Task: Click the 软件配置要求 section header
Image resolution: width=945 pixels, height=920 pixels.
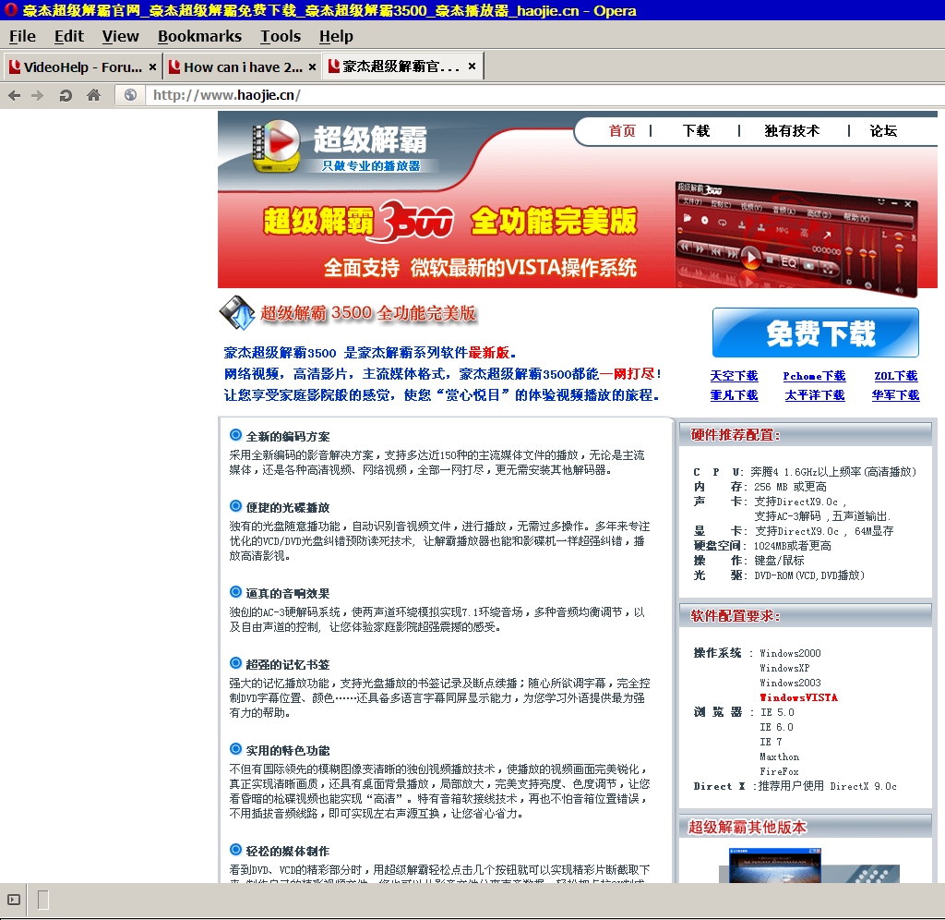Action: 805,615
